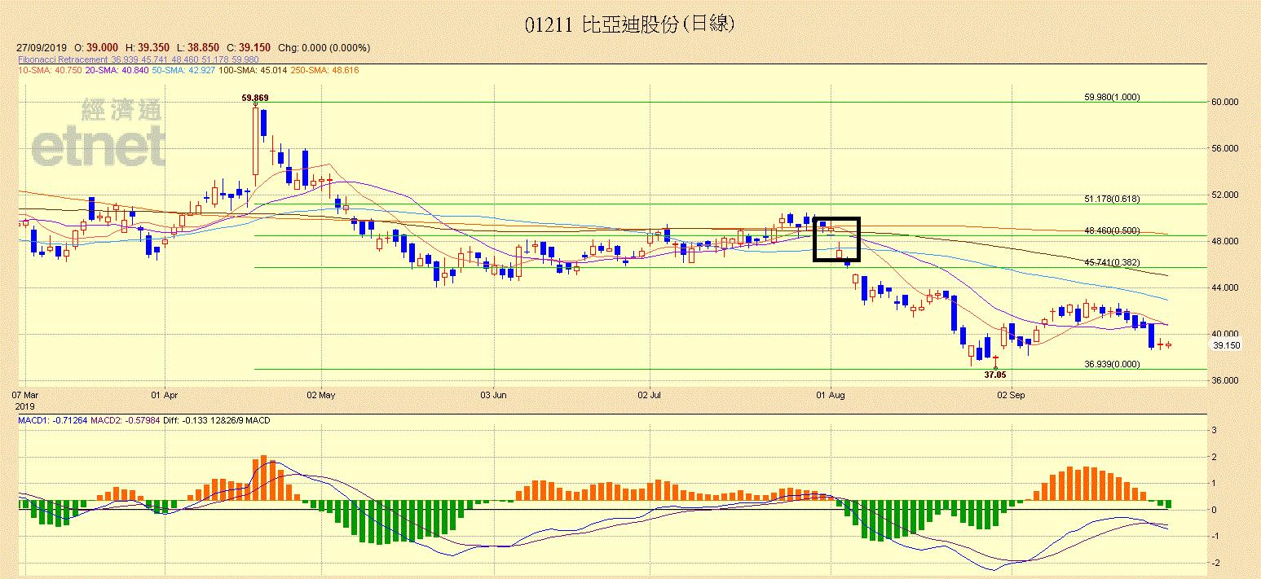Viewport: 1261px width, 579px height.
Task: Click the '02 Jul' date axis label
Action: coord(649,395)
